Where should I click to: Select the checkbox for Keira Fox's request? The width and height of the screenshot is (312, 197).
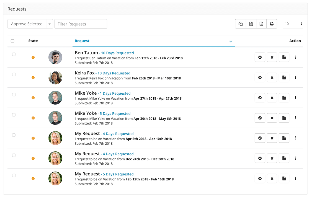14,74
